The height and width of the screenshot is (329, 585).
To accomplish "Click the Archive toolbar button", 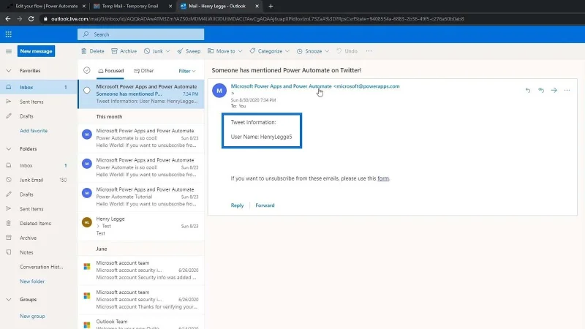I will [x=124, y=51].
